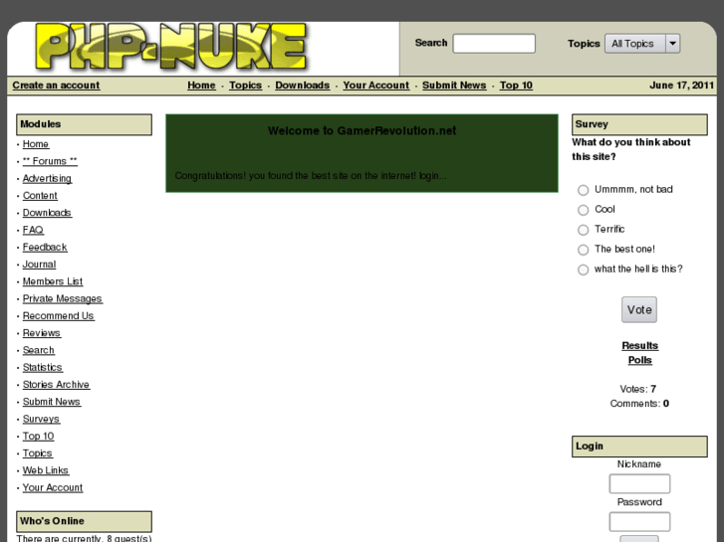The image size is (724, 542).
Task: Open Downloads in the top navigation bar
Action: click(x=303, y=86)
